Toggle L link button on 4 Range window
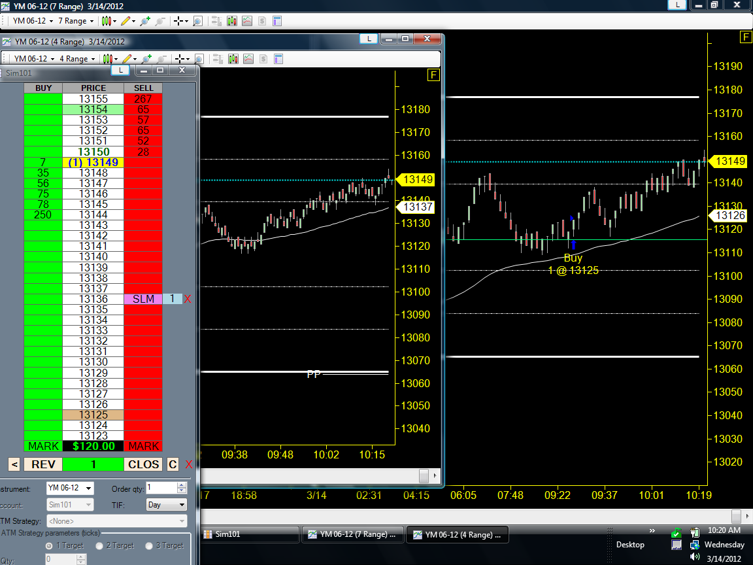This screenshot has width=753, height=565. coord(369,39)
